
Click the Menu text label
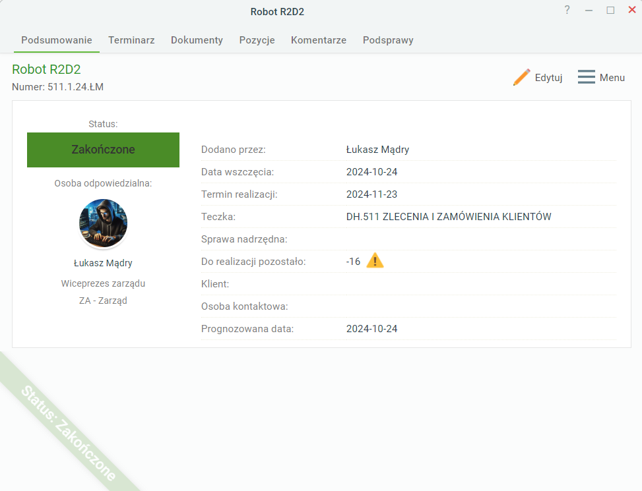coord(612,78)
